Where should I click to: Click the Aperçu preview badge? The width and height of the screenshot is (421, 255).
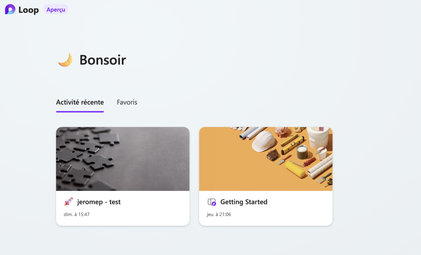pyautogui.click(x=56, y=9)
